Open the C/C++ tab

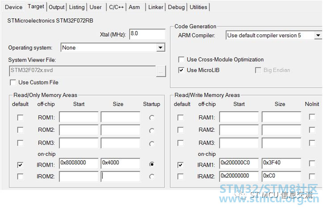(117, 7)
